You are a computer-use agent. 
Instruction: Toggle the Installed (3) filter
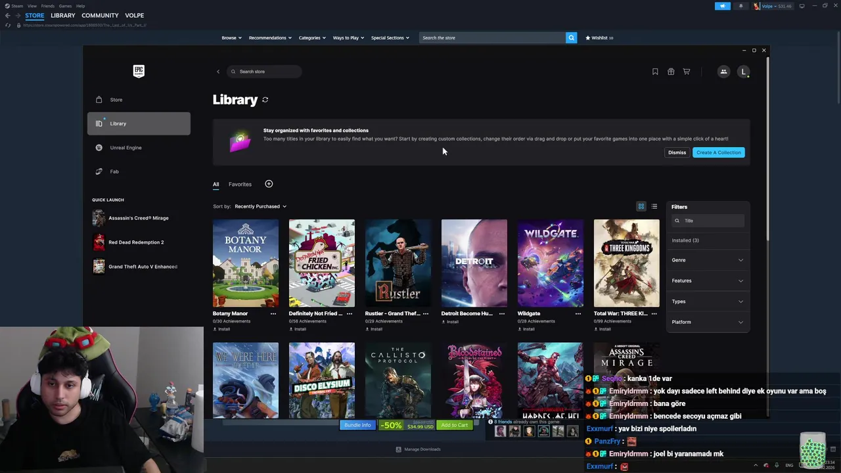tap(685, 240)
